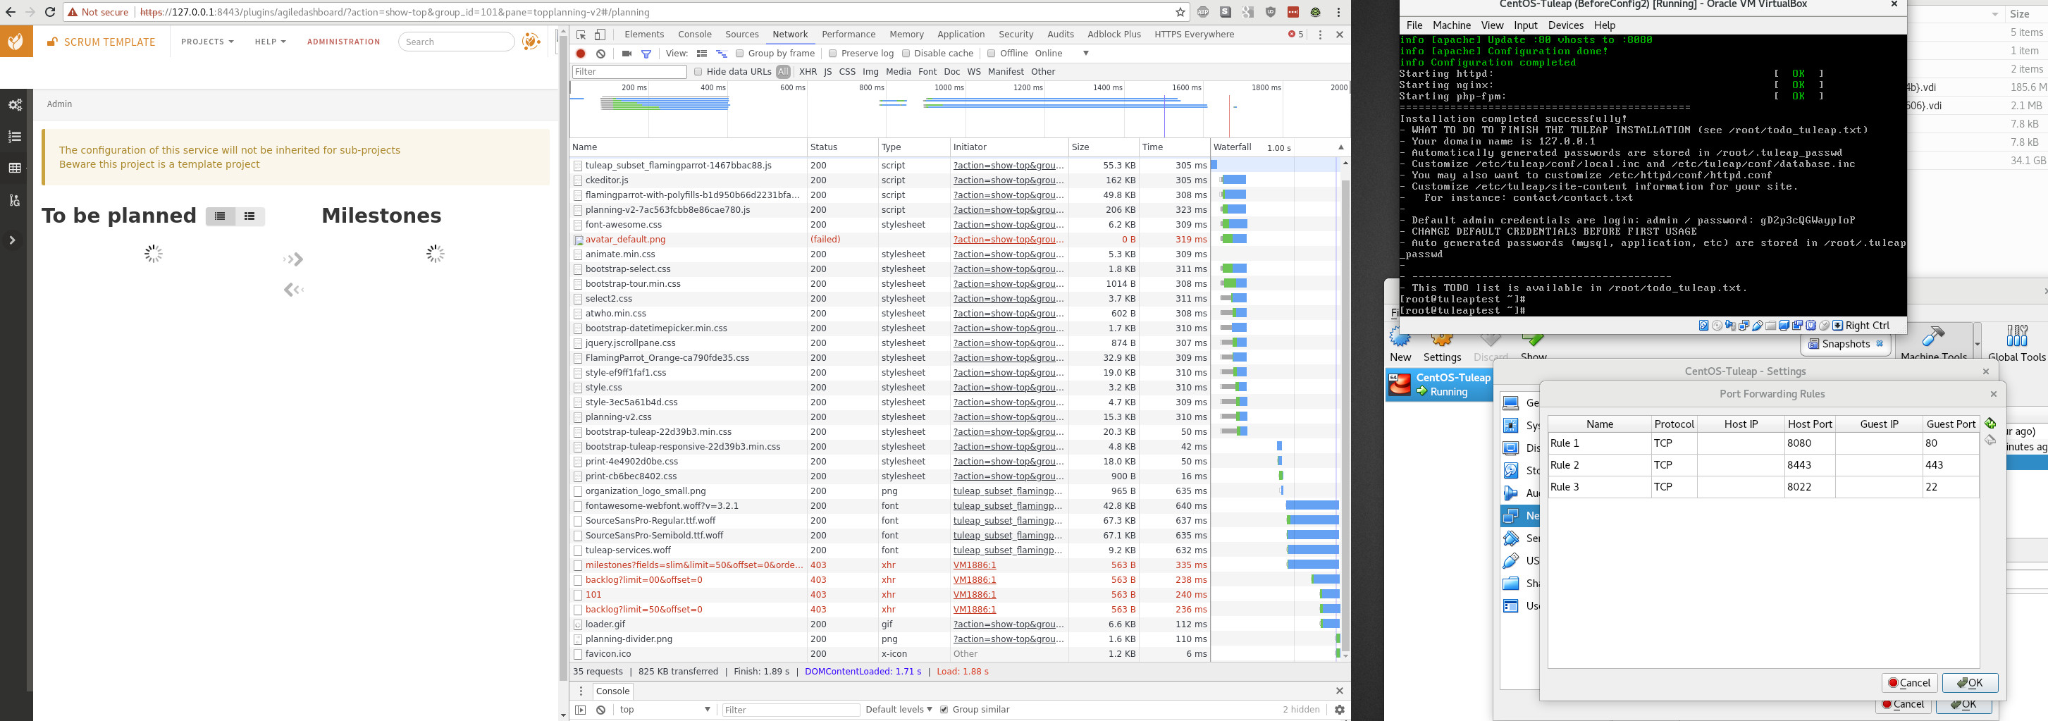Click Machine Tools hammer icon in VirtualBox

1932,336
